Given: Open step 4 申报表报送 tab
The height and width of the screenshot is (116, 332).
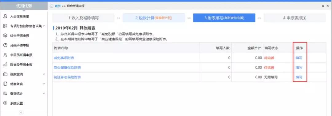Looking at the screenshot, I should tap(294, 18).
